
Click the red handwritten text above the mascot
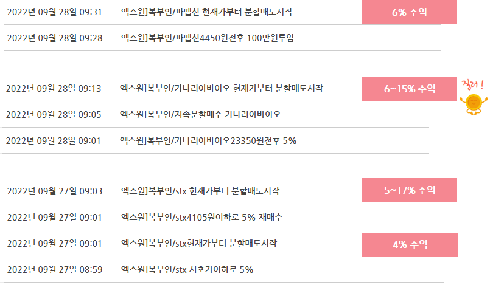point(472,84)
